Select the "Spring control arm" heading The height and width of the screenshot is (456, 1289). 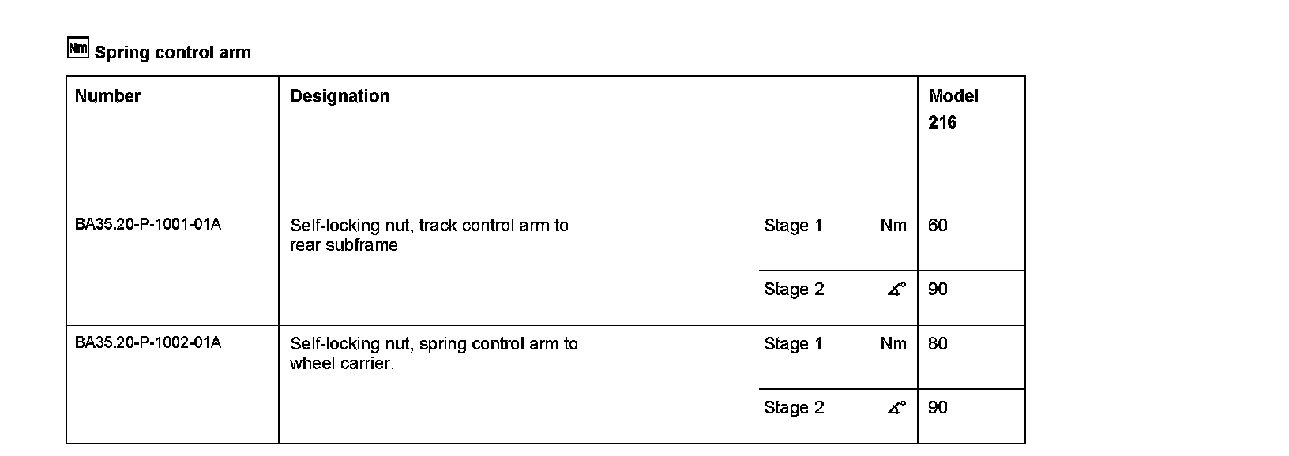[x=172, y=53]
